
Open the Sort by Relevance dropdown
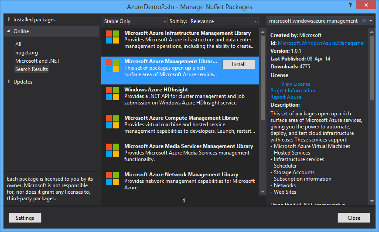click(x=224, y=21)
